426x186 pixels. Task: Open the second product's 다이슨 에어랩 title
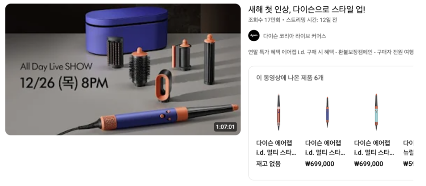tap(325, 147)
